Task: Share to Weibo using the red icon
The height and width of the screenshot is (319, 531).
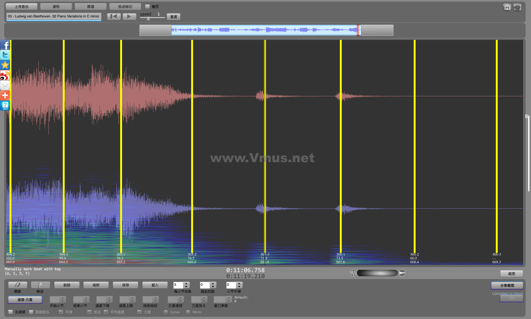Action: 5,75
